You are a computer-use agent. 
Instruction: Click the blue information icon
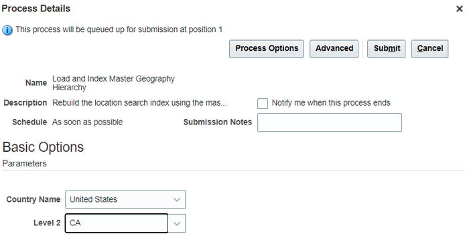pyautogui.click(x=7, y=30)
